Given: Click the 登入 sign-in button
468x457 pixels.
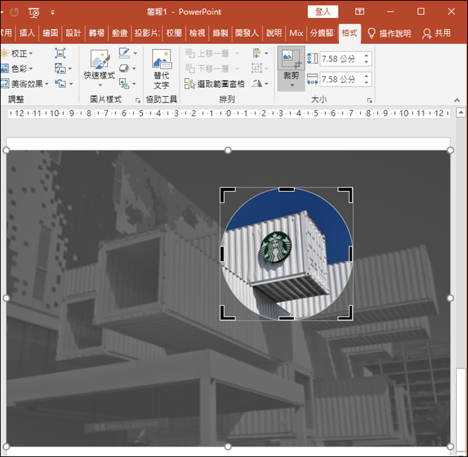Looking at the screenshot, I should click(323, 12).
